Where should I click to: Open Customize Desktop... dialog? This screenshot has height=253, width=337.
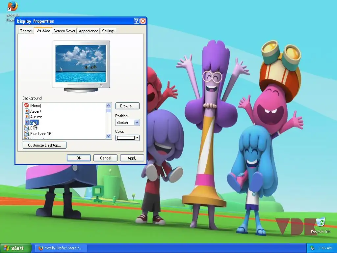[x=44, y=145]
